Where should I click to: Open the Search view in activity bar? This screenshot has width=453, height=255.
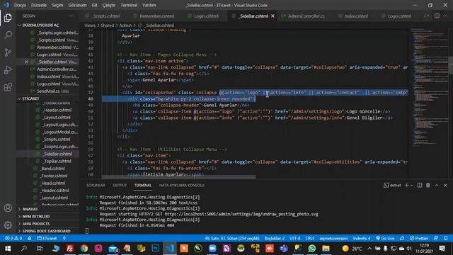[8, 35]
